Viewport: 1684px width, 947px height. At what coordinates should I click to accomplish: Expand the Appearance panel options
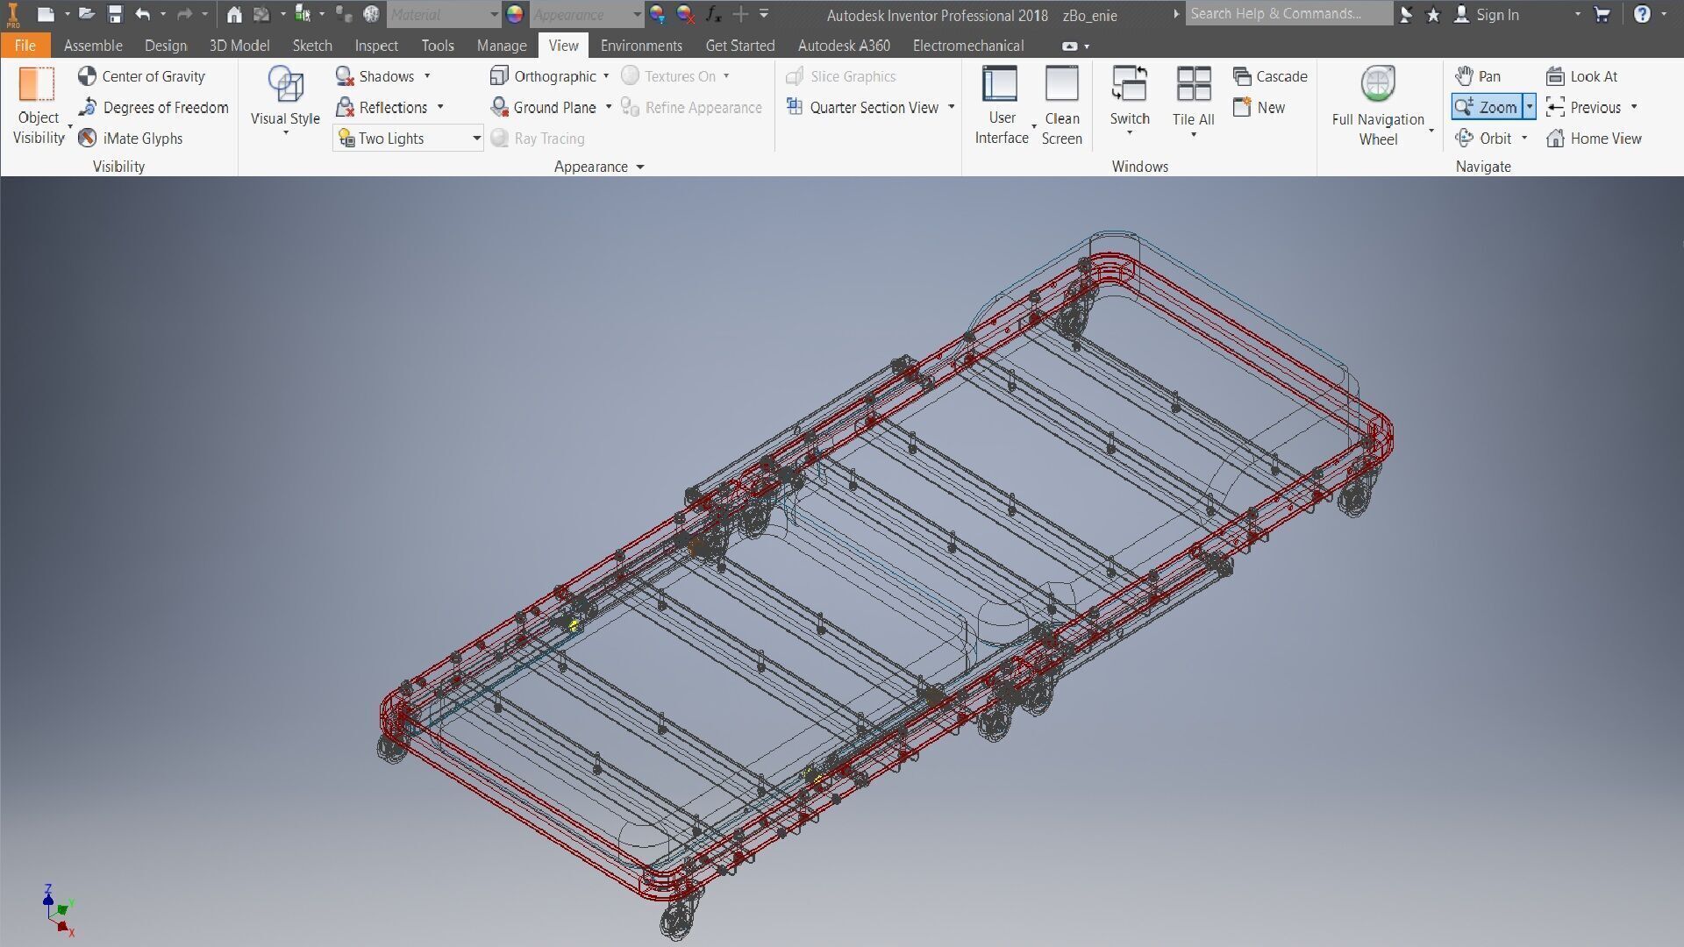pos(640,167)
